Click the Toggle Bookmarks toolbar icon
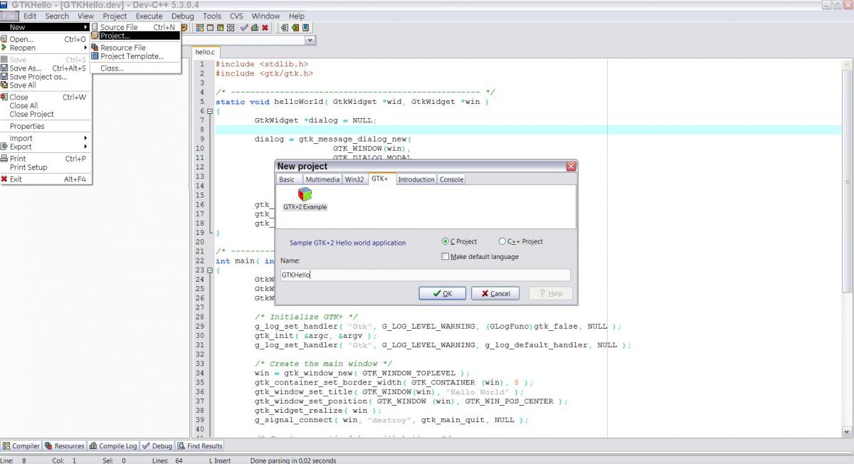Image resolution: width=854 pixels, height=464 pixels. [x=295, y=28]
